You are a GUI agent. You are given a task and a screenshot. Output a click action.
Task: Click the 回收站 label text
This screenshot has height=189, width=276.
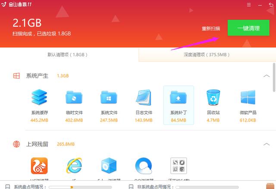213,113
